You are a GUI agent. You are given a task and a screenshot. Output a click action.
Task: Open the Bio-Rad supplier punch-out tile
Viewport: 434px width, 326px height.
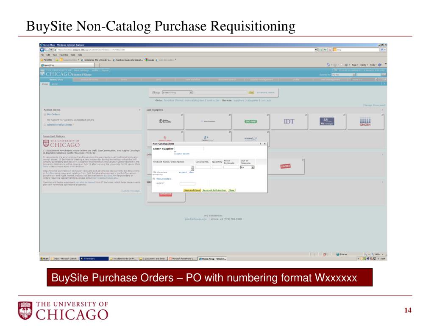[251, 121]
